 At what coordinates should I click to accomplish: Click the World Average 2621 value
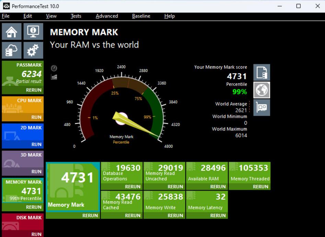tap(241, 110)
